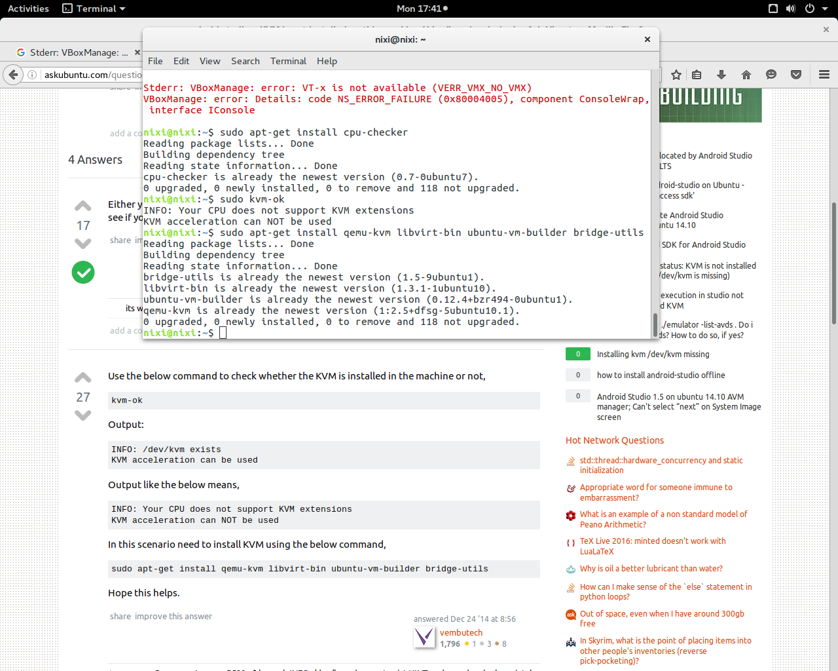Open the clock and calendar Mon 17:41
838x671 pixels.
422,9
